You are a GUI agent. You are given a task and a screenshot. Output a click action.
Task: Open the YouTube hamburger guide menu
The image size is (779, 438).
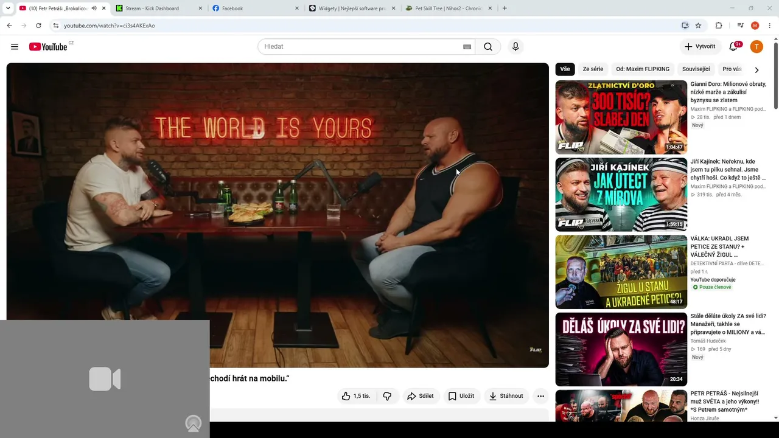pos(15,47)
